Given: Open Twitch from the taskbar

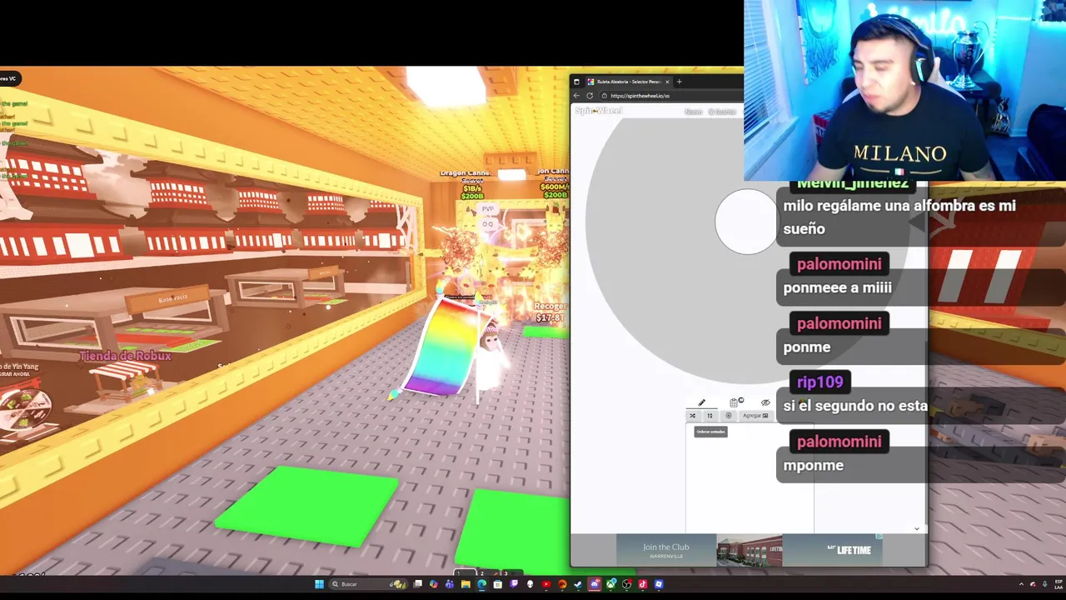Looking at the screenshot, I should pyautogui.click(x=514, y=584).
